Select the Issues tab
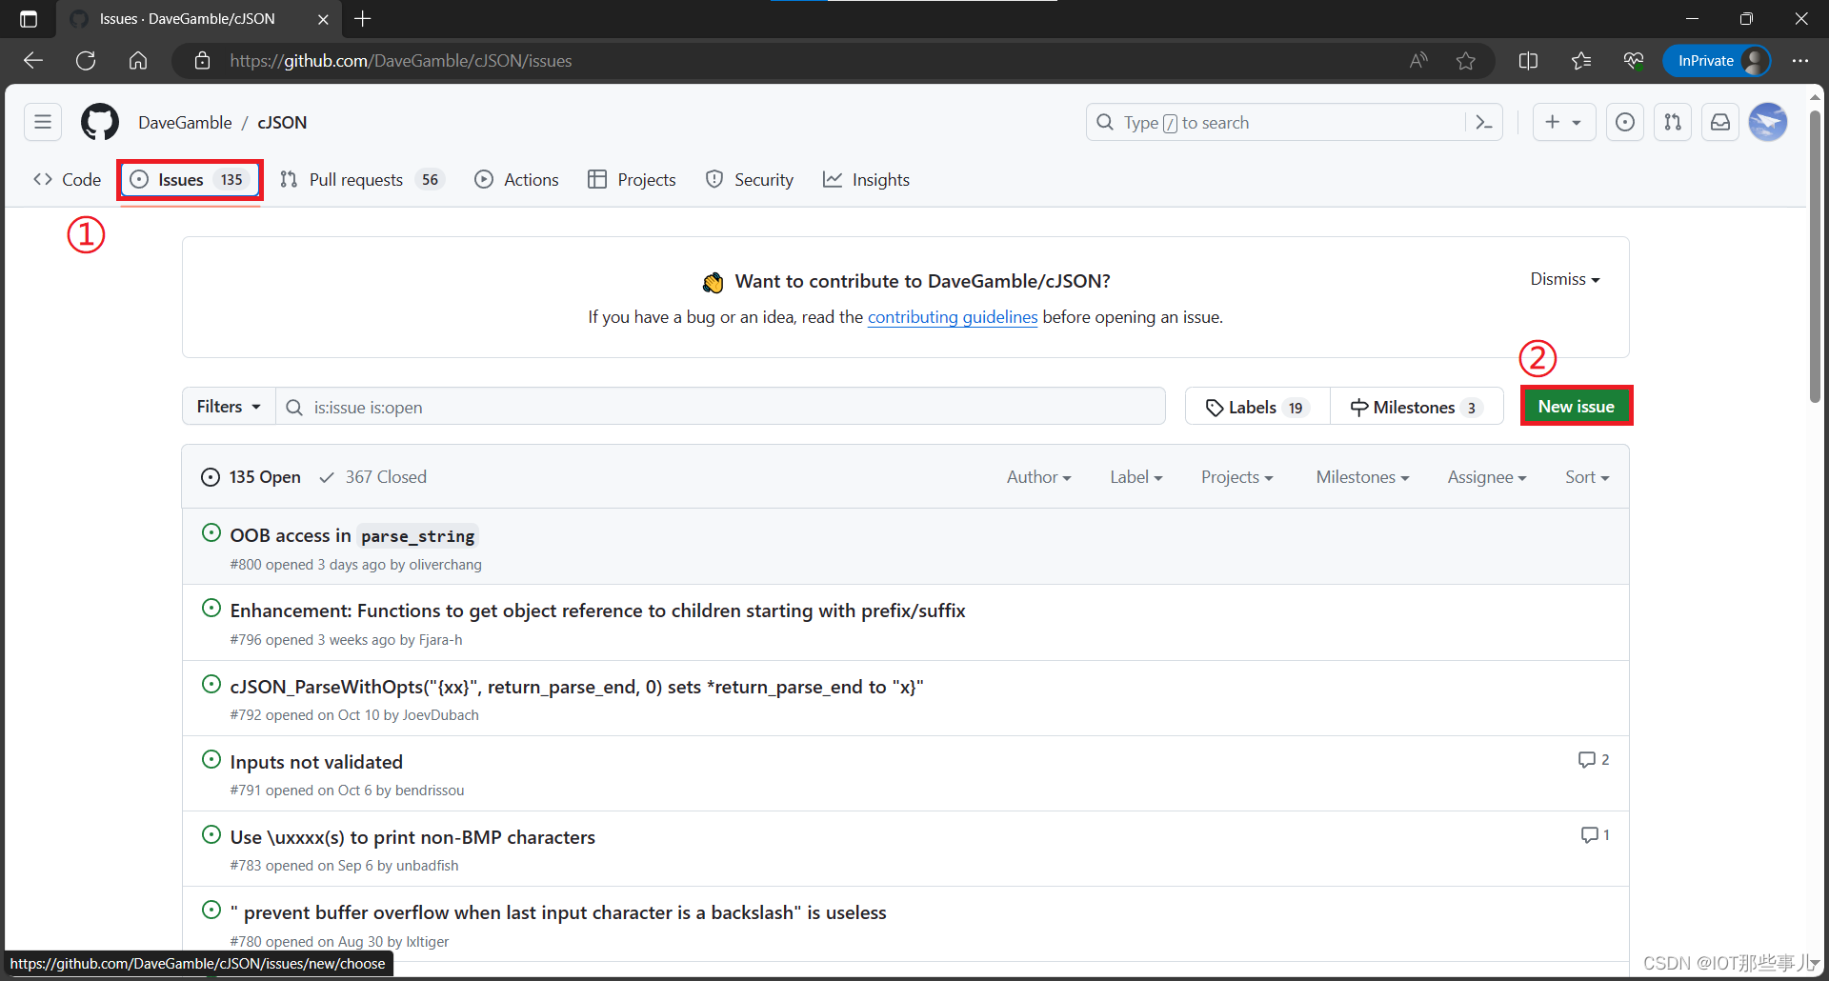The image size is (1829, 981). click(190, 180)
